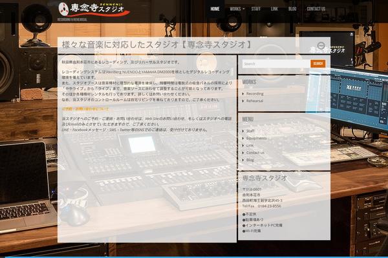Click the orange SEARCH button

coord(318,64)
